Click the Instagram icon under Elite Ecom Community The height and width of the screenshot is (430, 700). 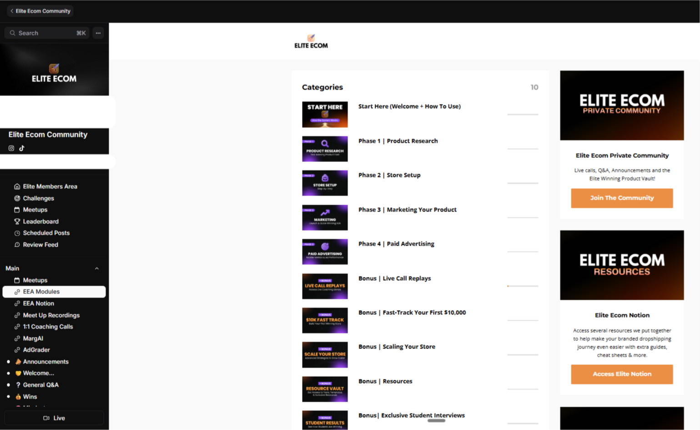tap(11, 148)
